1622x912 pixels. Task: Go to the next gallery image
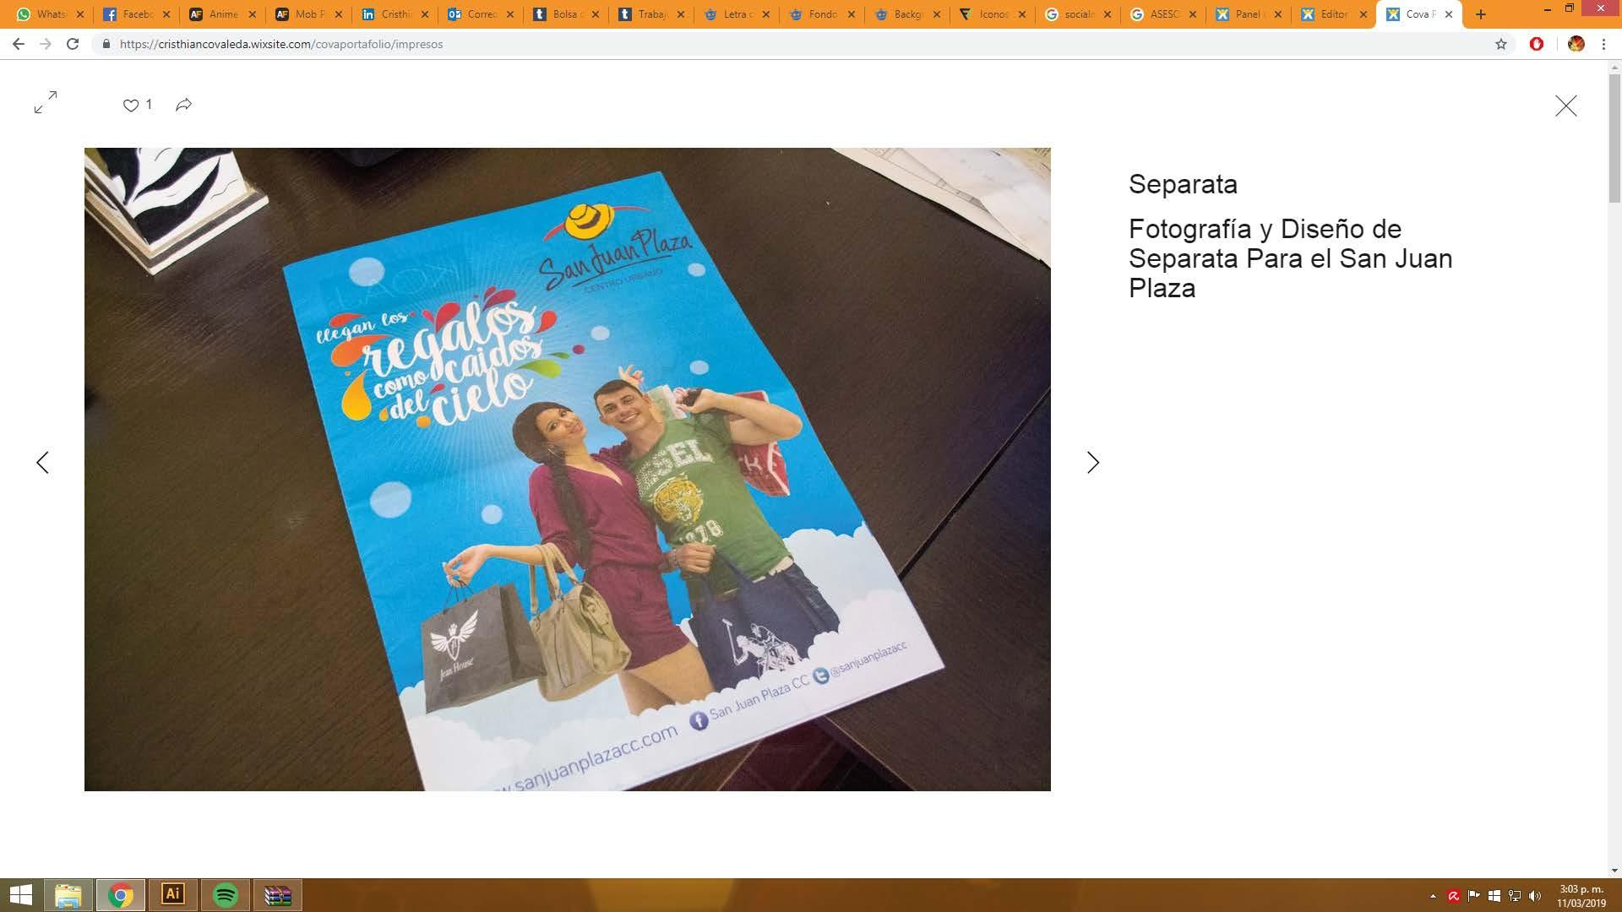pyautogui.click(x=1093, y=462)
